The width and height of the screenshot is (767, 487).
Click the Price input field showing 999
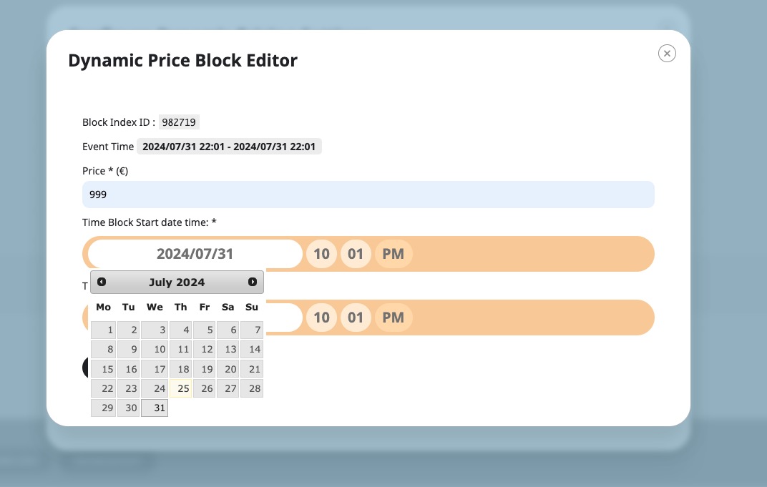click(x=368, y=195)
